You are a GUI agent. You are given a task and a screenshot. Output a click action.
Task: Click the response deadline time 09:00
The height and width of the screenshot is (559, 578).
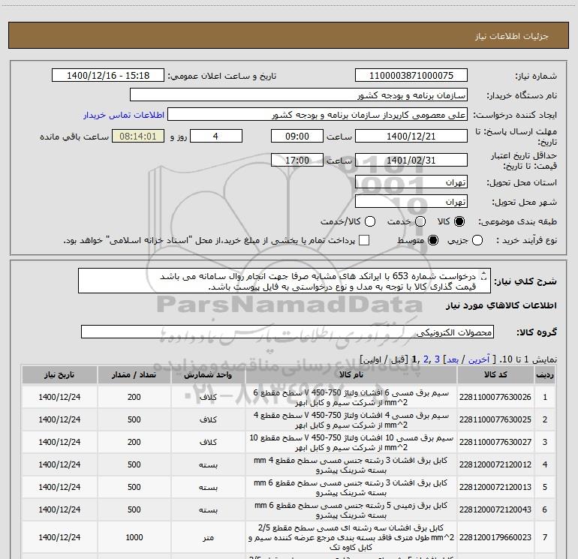297,137
